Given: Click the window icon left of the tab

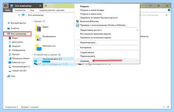Looking at the screenshot, I should [x=6, y=6].
